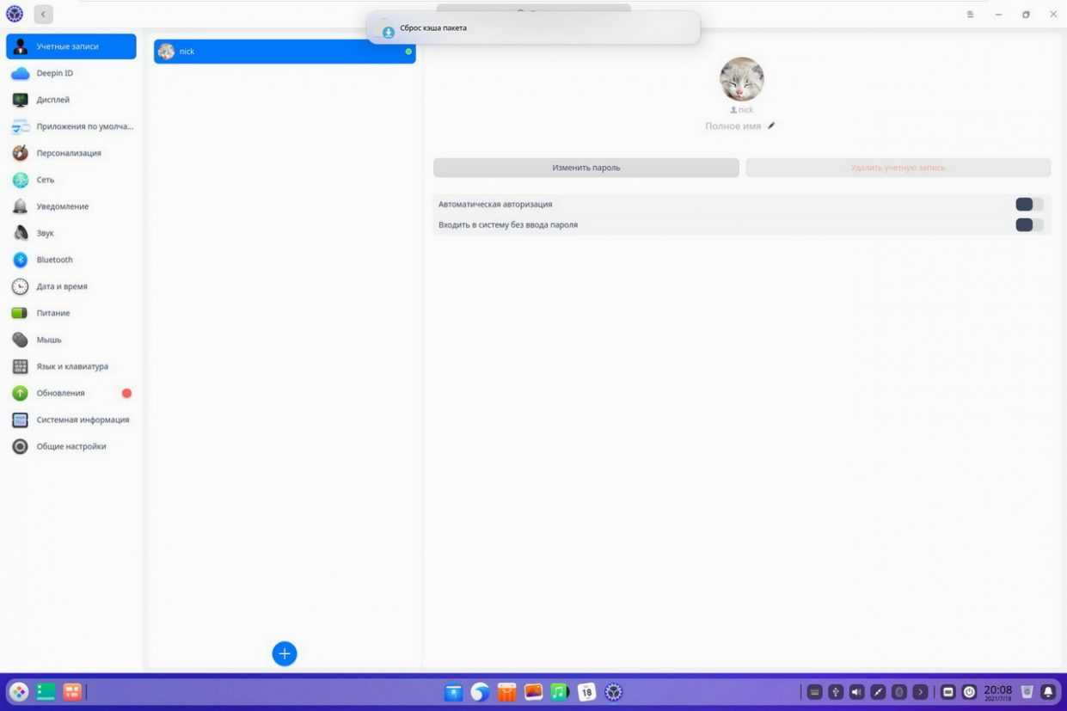Click the nick avatar picture to change it

(741, 79)
